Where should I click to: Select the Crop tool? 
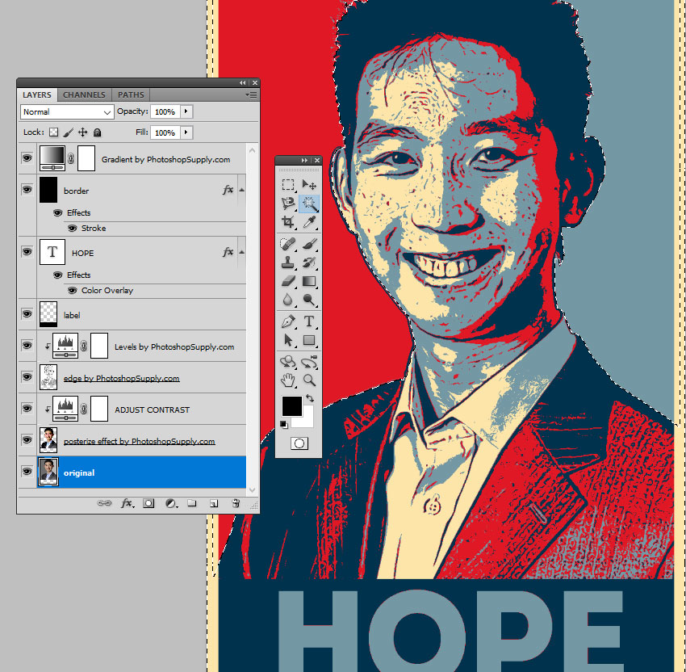[288, 222]
